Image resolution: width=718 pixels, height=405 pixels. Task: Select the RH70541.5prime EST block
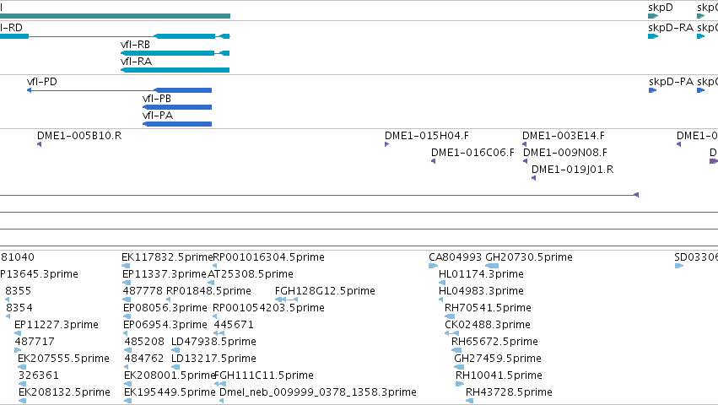[x=451, y=316]
